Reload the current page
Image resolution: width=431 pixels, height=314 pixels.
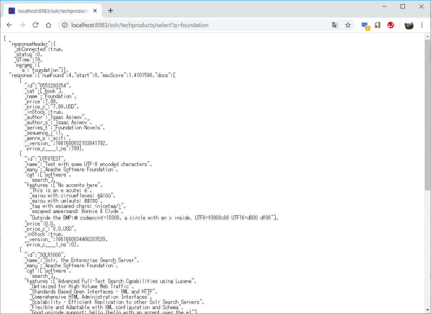(x=35, y=25)
